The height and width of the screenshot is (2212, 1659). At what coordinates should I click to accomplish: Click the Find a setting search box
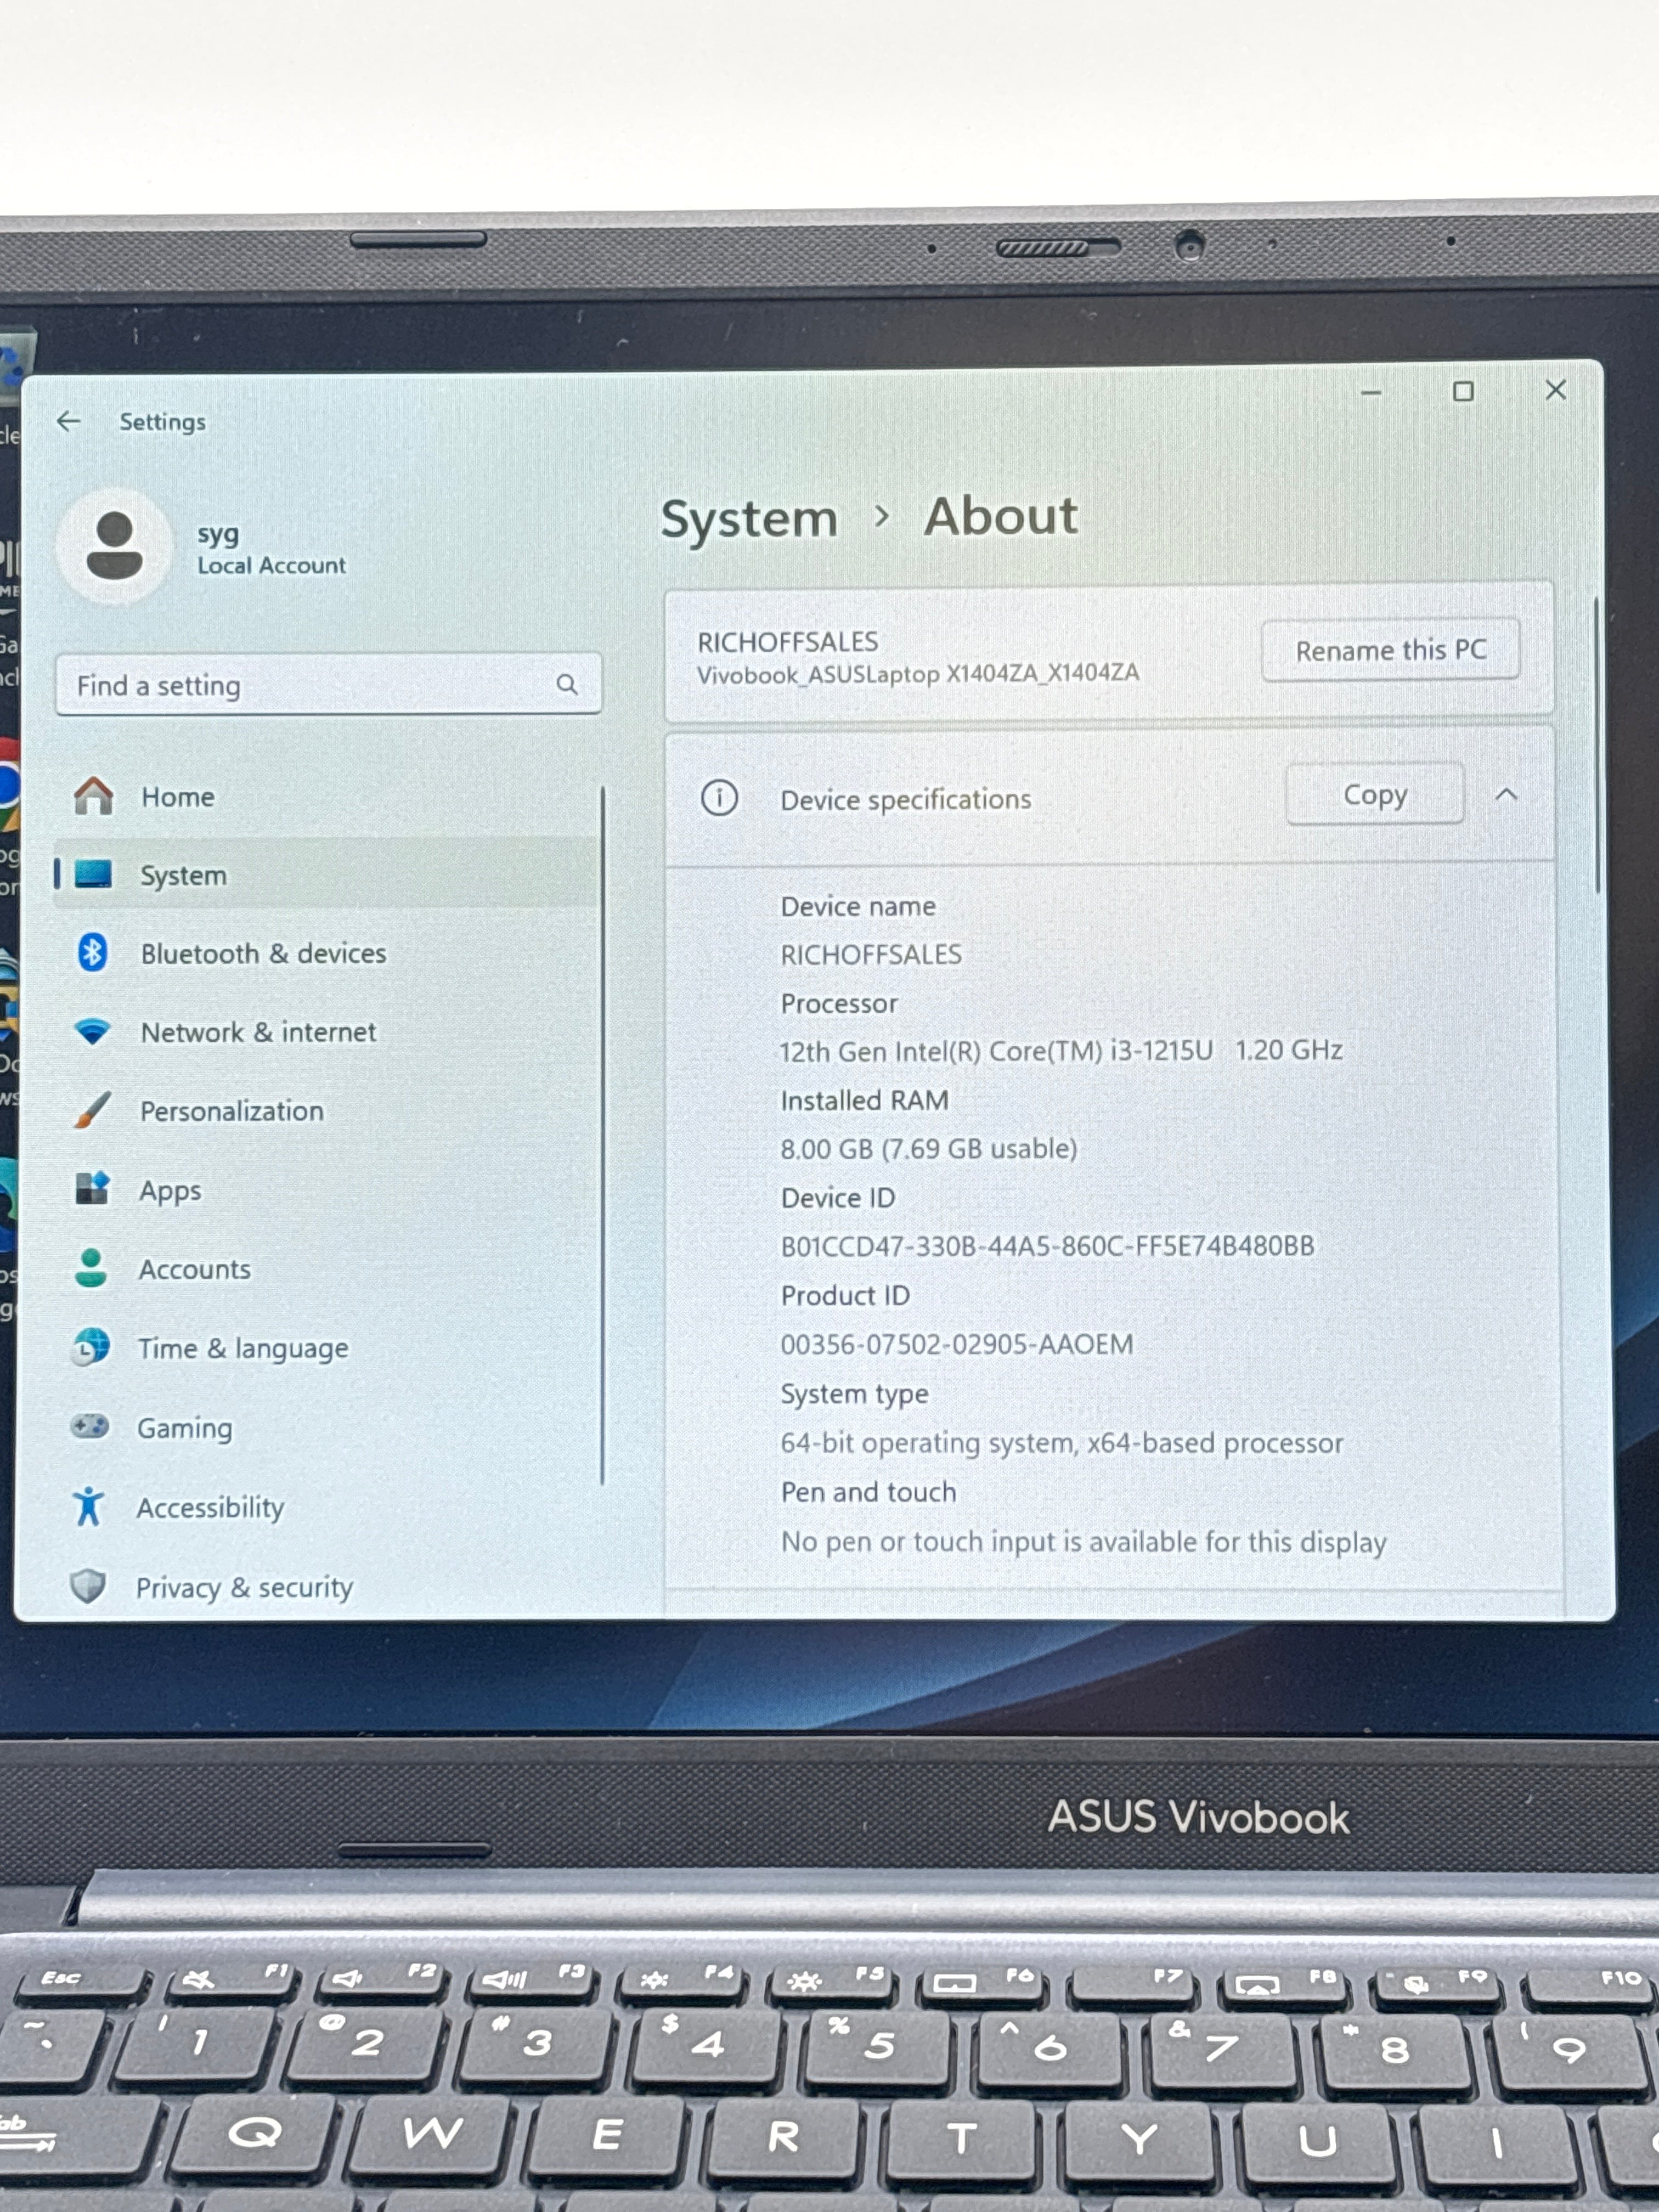(x=328, y=684)
